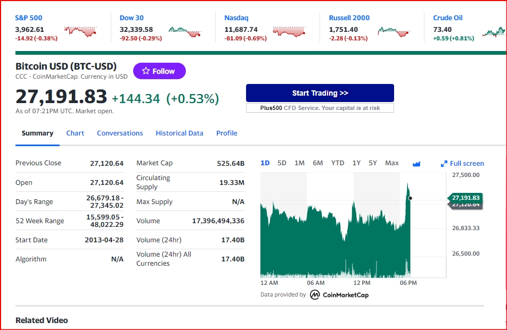Open the S&P 500 sparkline chart
This screenshot has width=507, height=330.
pyautogui.click(x=80, y=31)
